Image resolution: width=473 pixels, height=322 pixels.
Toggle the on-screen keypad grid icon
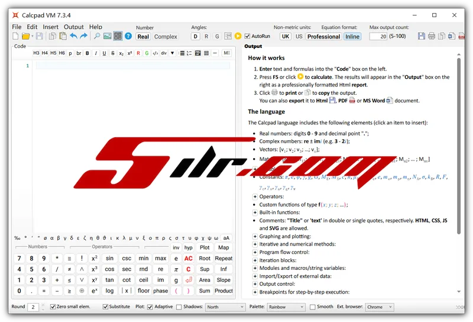point(118,36)
